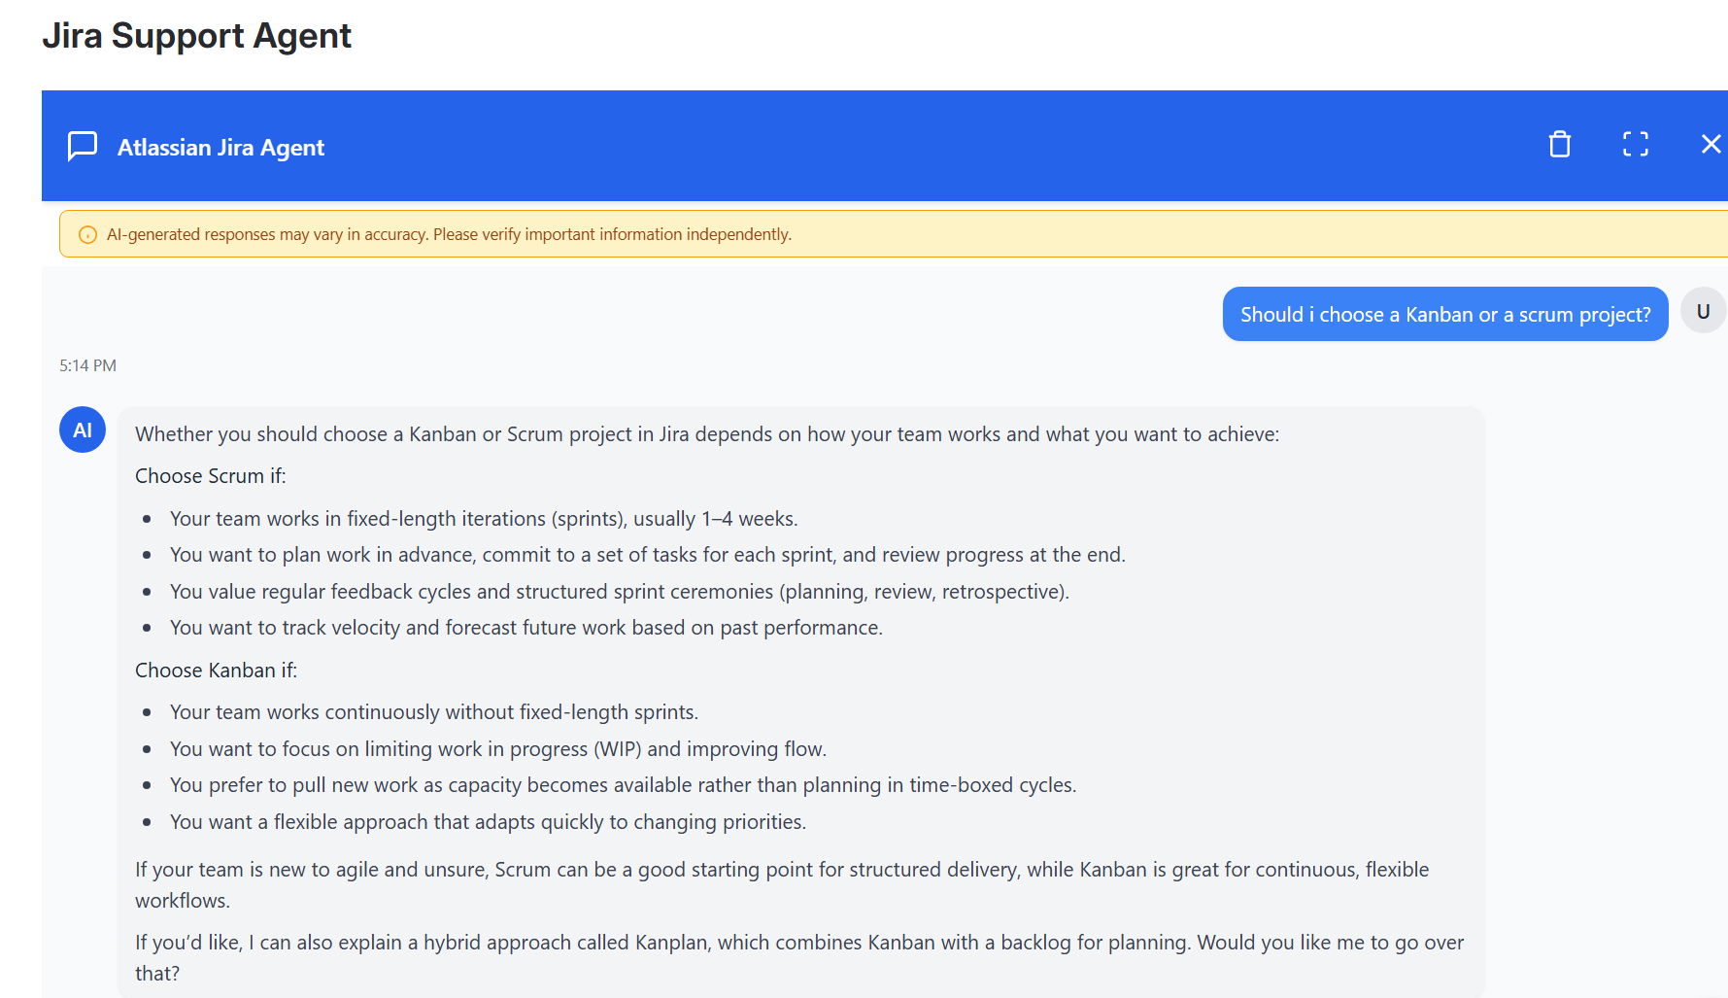Viewport: 1728px width, 998px height.
Task: Click the chat bubble icon in header
Action: tap(83, 146)
